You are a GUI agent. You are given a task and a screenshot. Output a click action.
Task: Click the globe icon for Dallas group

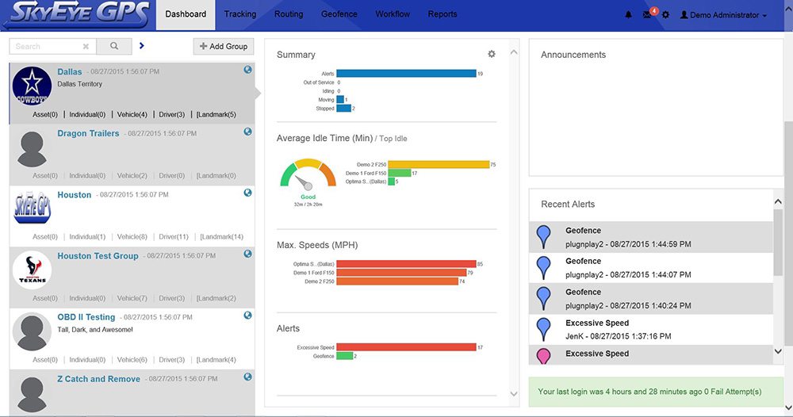tap(248, 70)
